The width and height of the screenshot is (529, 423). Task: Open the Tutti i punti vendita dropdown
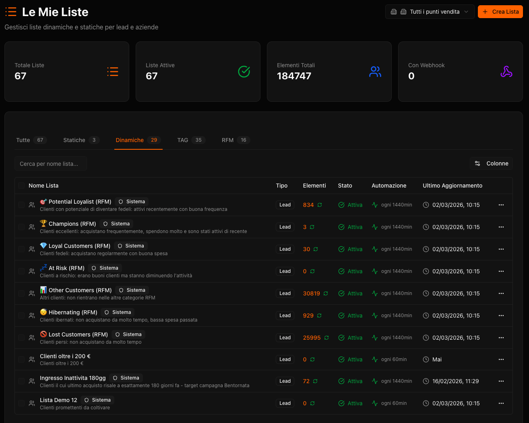[429, 12]
